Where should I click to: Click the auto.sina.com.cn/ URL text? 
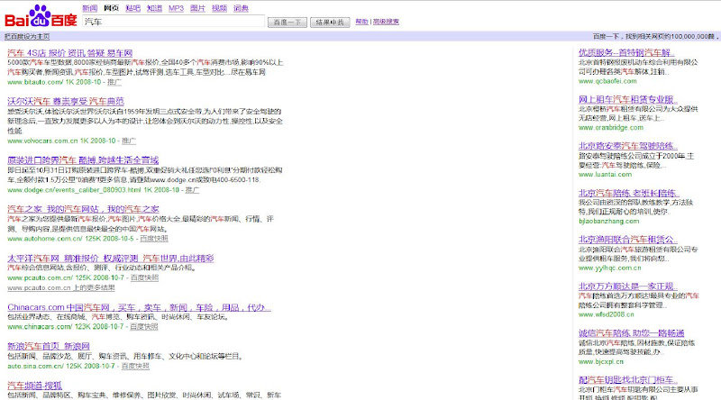coord(35,366)
